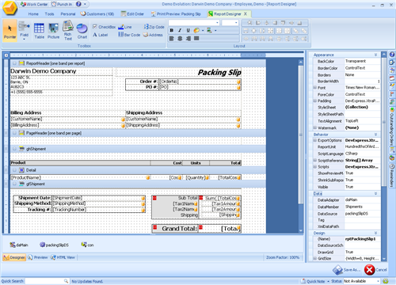Image resolution: width=396 pixels, height=285 pixels.
Task: Open Work Center from quick toolbar
Action: click(34, 4)
